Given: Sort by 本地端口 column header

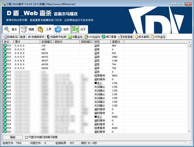Looking at the screenshot, I should coord(47,42).
